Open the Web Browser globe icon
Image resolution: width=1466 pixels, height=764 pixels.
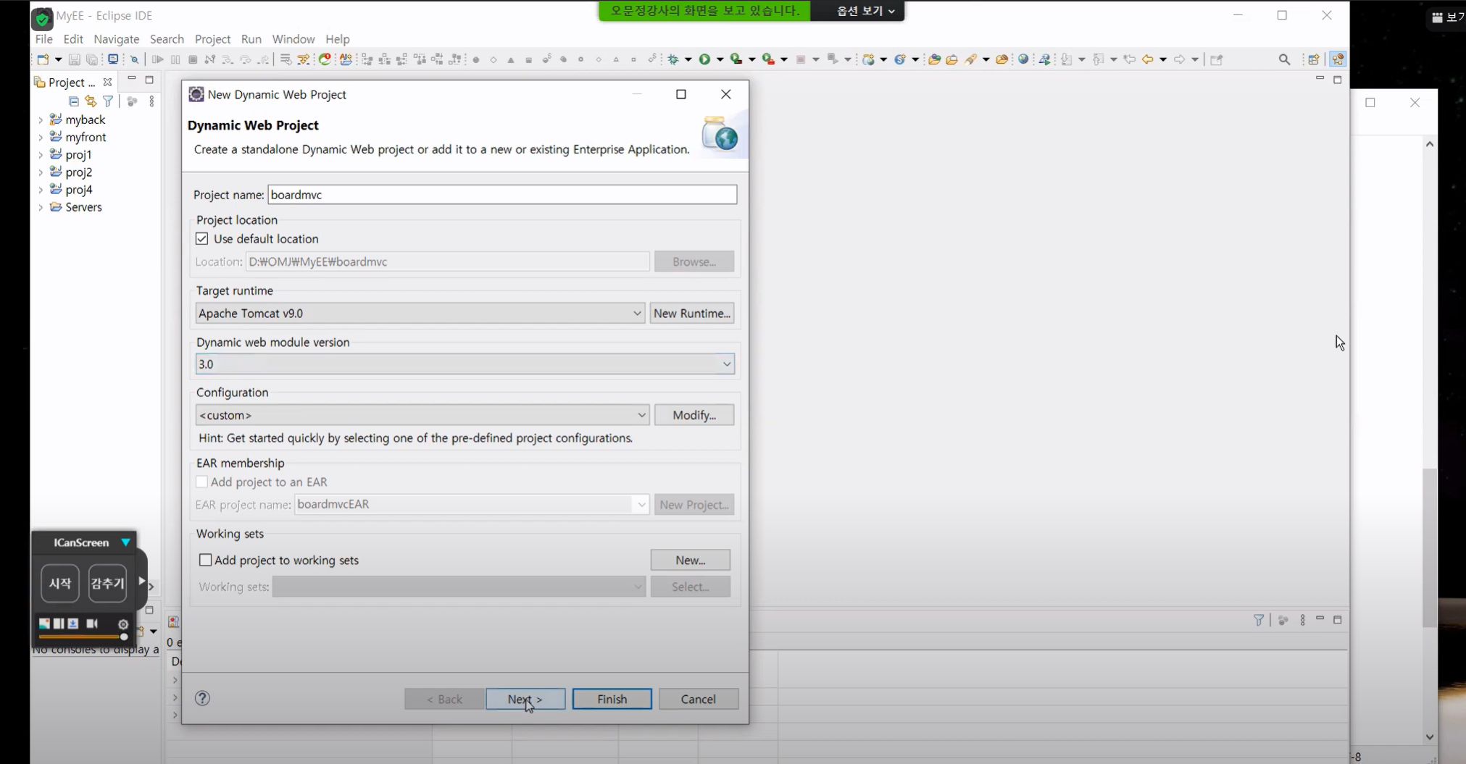point(1023,59)
